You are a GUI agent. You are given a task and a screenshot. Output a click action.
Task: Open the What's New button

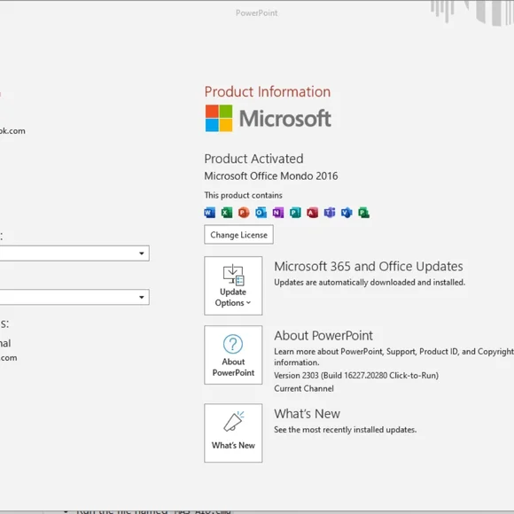click(233, 433)
